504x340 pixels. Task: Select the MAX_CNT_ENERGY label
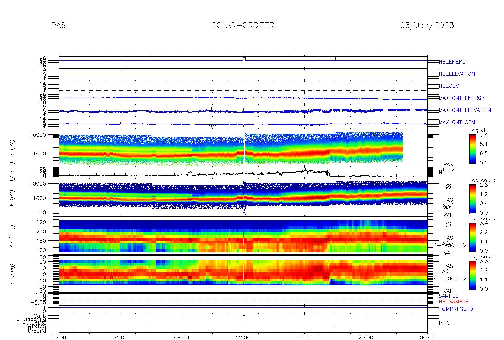461,98
